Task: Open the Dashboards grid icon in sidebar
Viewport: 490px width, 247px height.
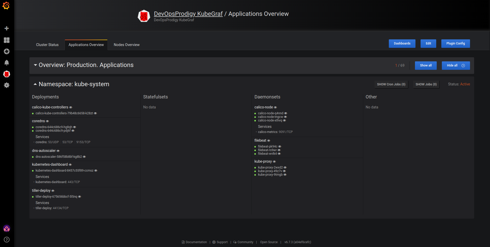Action: pos(7,40)
